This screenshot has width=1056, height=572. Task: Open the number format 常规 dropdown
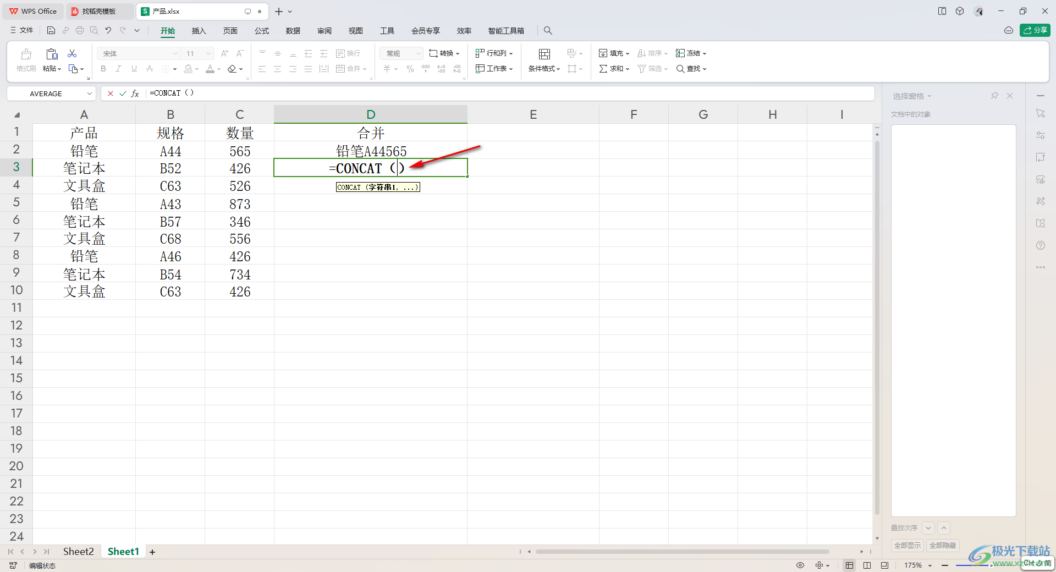(x=418, y=53)
